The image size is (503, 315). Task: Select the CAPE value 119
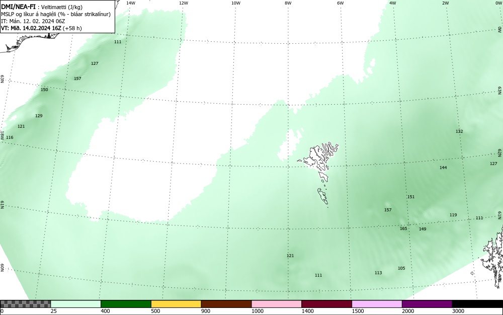point(453,215)
